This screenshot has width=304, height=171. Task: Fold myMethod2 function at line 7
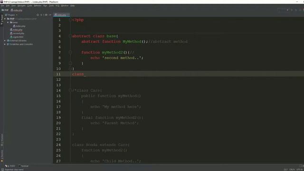click(70, 52)
